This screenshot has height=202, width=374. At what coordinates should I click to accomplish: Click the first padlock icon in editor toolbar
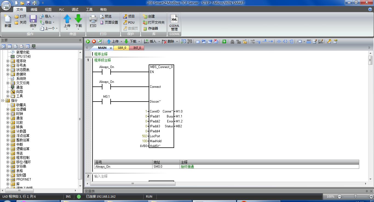[232, 41]
